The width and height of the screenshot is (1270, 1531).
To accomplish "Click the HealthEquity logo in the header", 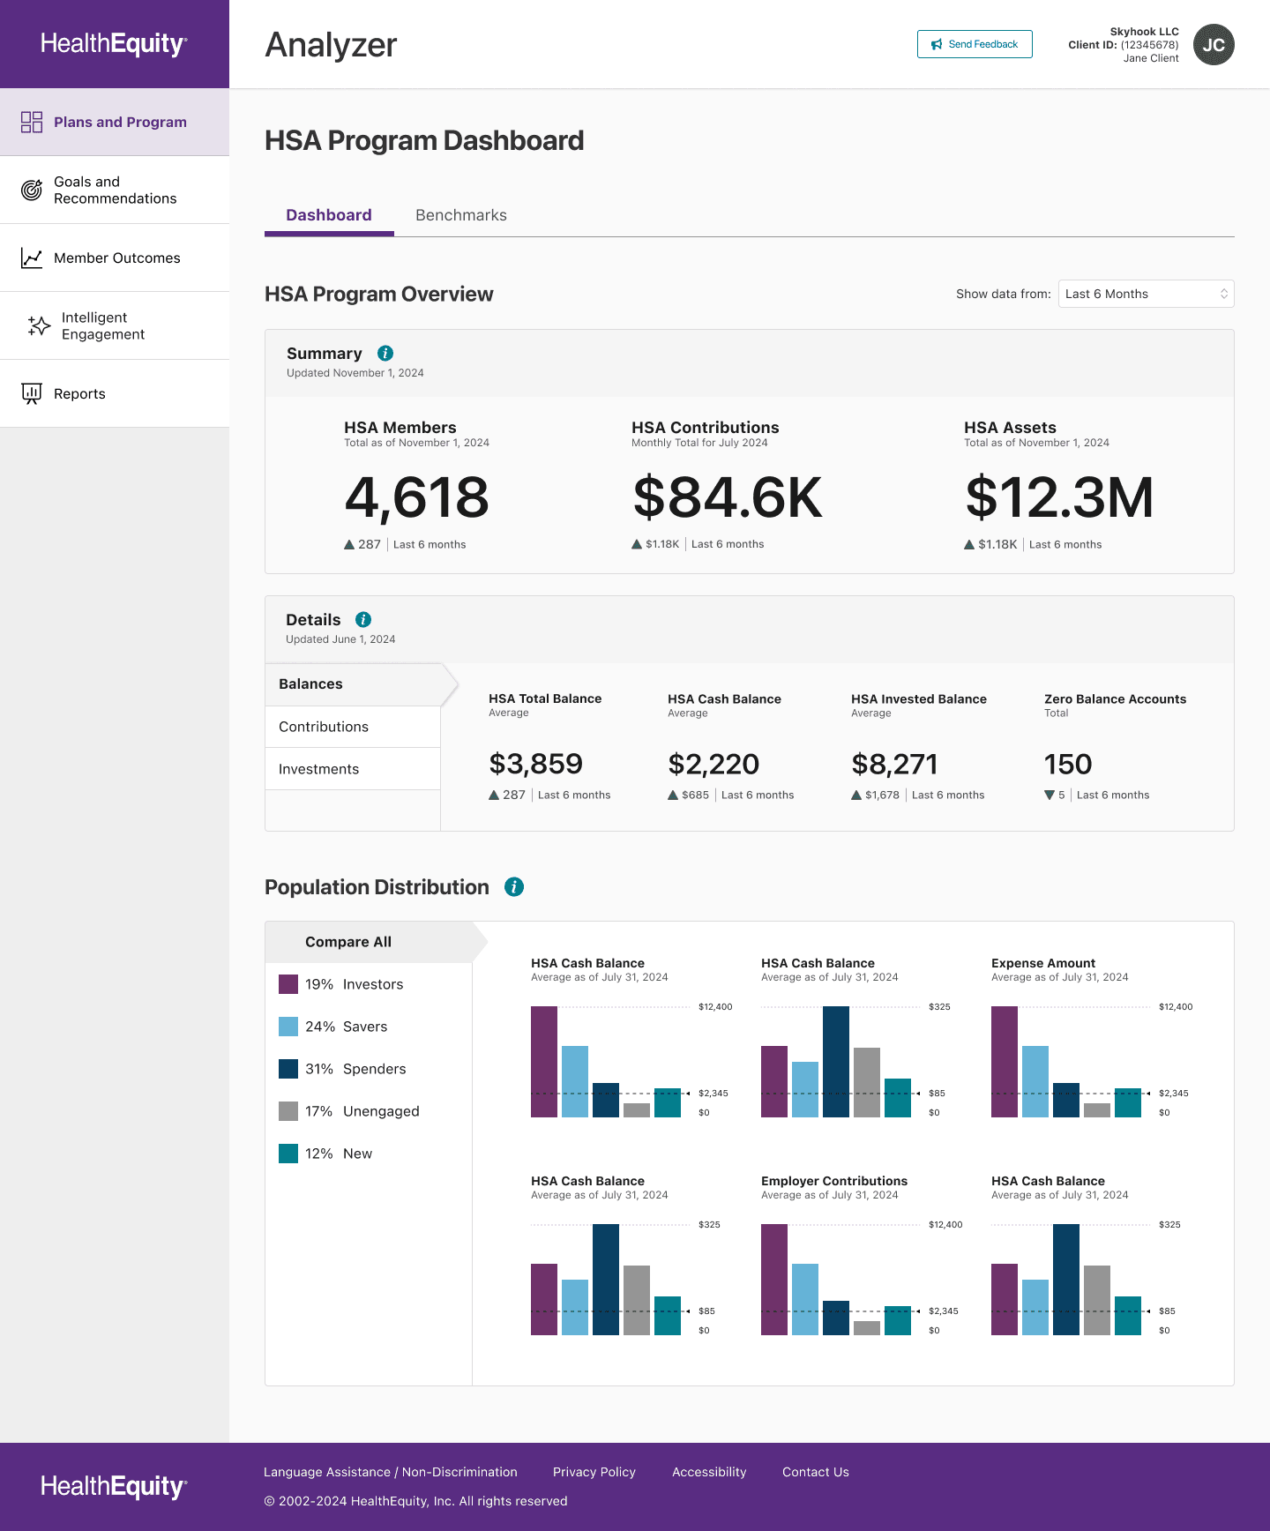I will [x=114, y=44].
